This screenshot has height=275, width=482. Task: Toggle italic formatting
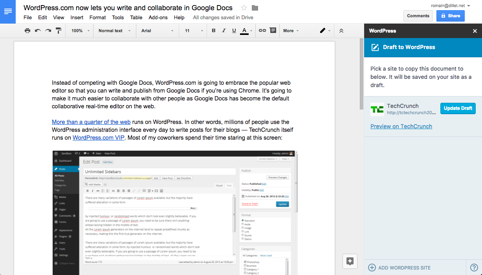pyautogui.click(x=224, y=31)
